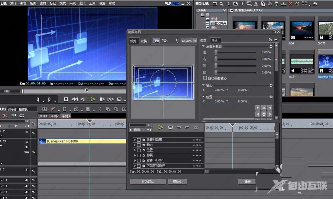Image resolution: width=333 pixels, height=199 pixels.
Task: Collapse the 源素材裁剪 parameter section
Action: tap(203, 46)
